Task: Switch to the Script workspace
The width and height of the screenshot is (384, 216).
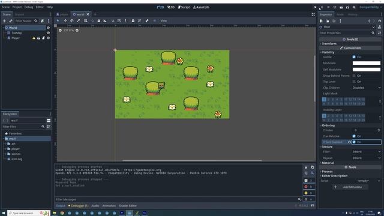Action: click(184, 7)
